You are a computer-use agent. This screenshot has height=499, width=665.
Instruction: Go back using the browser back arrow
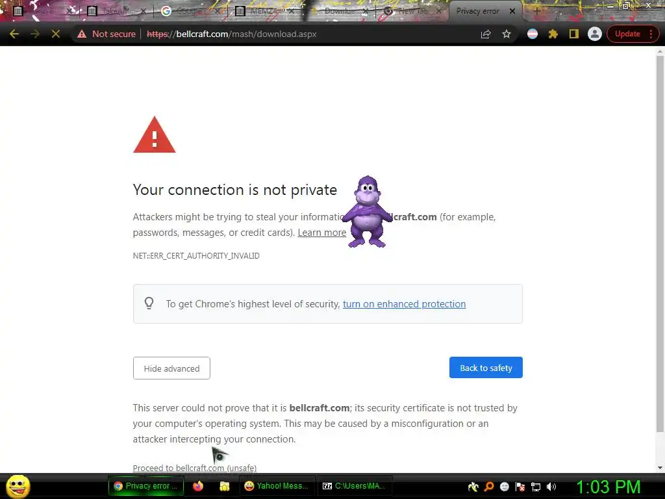[x=14, y=34]
